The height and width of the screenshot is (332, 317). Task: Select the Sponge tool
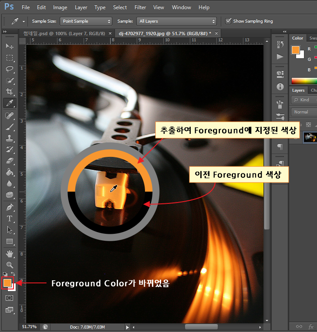pyautogui.click(x=9, y=195)
